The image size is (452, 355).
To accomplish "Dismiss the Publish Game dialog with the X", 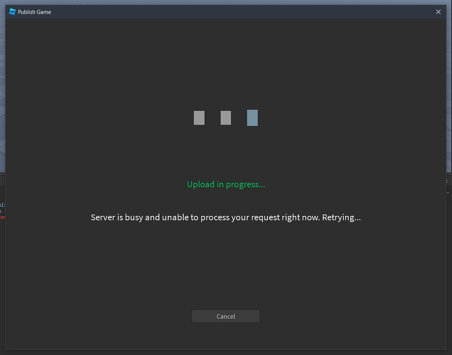I will click(438, 12).
